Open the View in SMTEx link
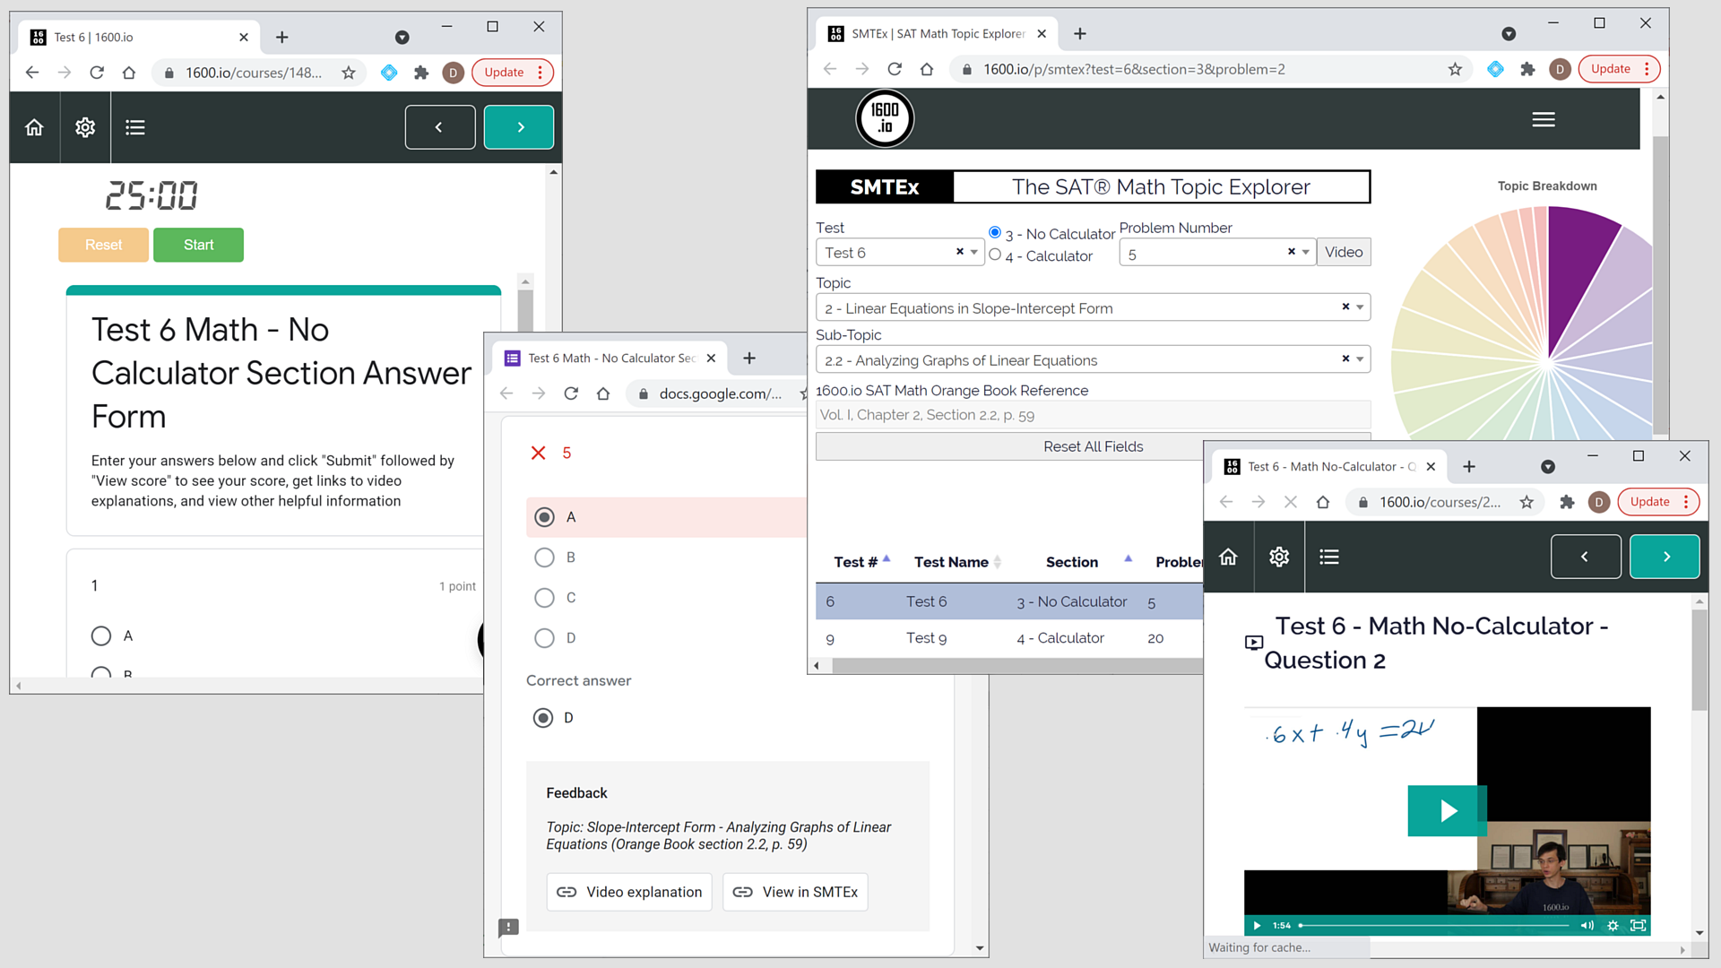This screenshot has width=1721, height=968. 795,892
